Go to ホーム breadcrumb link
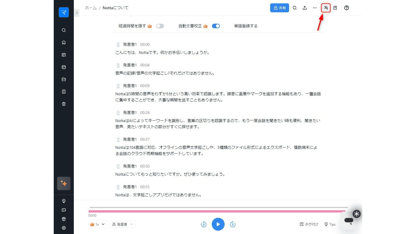 91,8
